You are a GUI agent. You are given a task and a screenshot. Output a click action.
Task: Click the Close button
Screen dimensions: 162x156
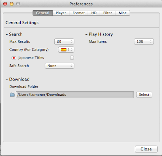click(x=146, y=149)
